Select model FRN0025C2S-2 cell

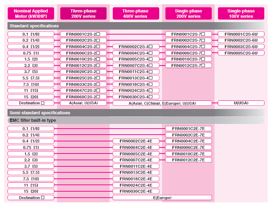click(x=84, y=78)
